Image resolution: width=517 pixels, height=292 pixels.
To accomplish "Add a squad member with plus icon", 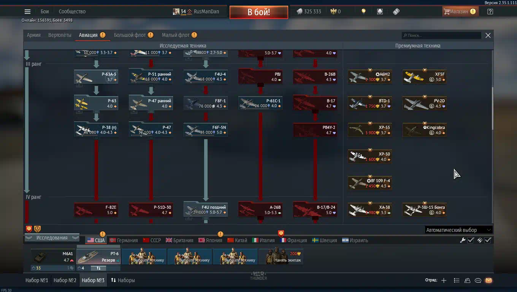I will pyautogui.click(x=444, y=280).
